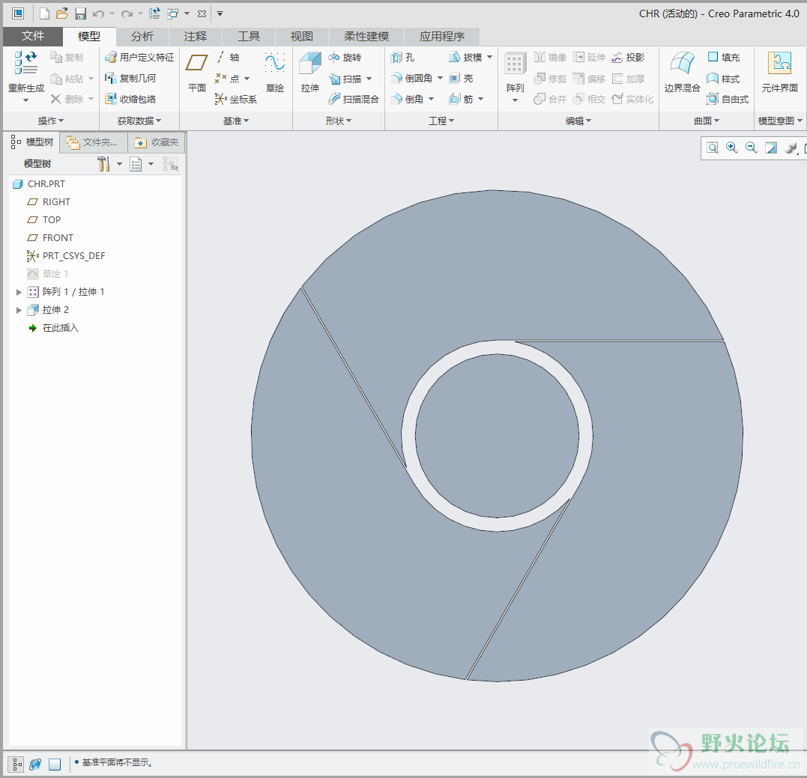Click the New file icon
This screenshot has height=778, width=807.
[44, 14]
